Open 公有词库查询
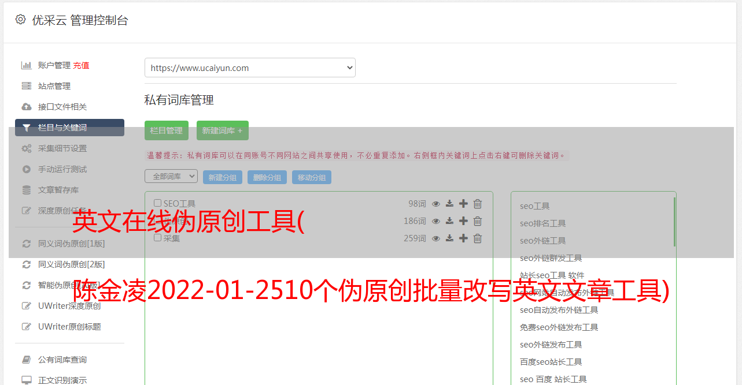The height and width of the screenshot is (385, 742). (x=62, y=360)
